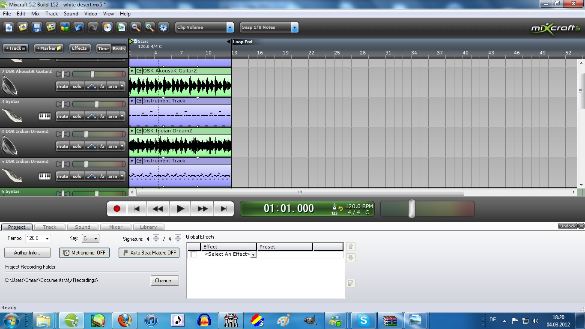Image resolution: width=585 pixels, height=329 pixels.
Task: Open the Mix menu
Action: [36, 14]
